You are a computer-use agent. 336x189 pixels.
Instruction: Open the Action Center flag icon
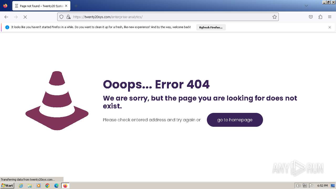(311, 186)
